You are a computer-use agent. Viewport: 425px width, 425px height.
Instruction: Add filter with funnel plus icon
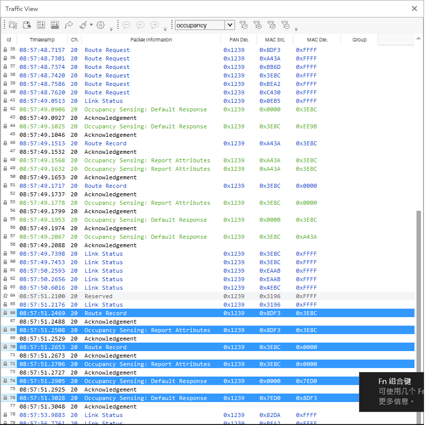pyautogui.click(x=257, y=25)
